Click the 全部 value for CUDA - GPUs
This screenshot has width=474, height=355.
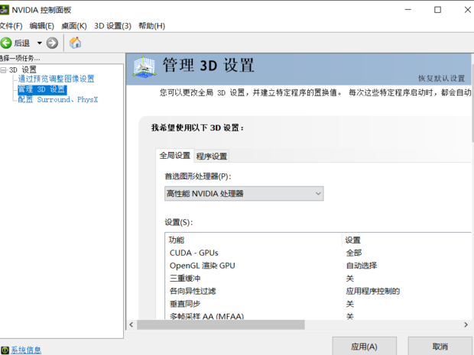click(354, 253)
